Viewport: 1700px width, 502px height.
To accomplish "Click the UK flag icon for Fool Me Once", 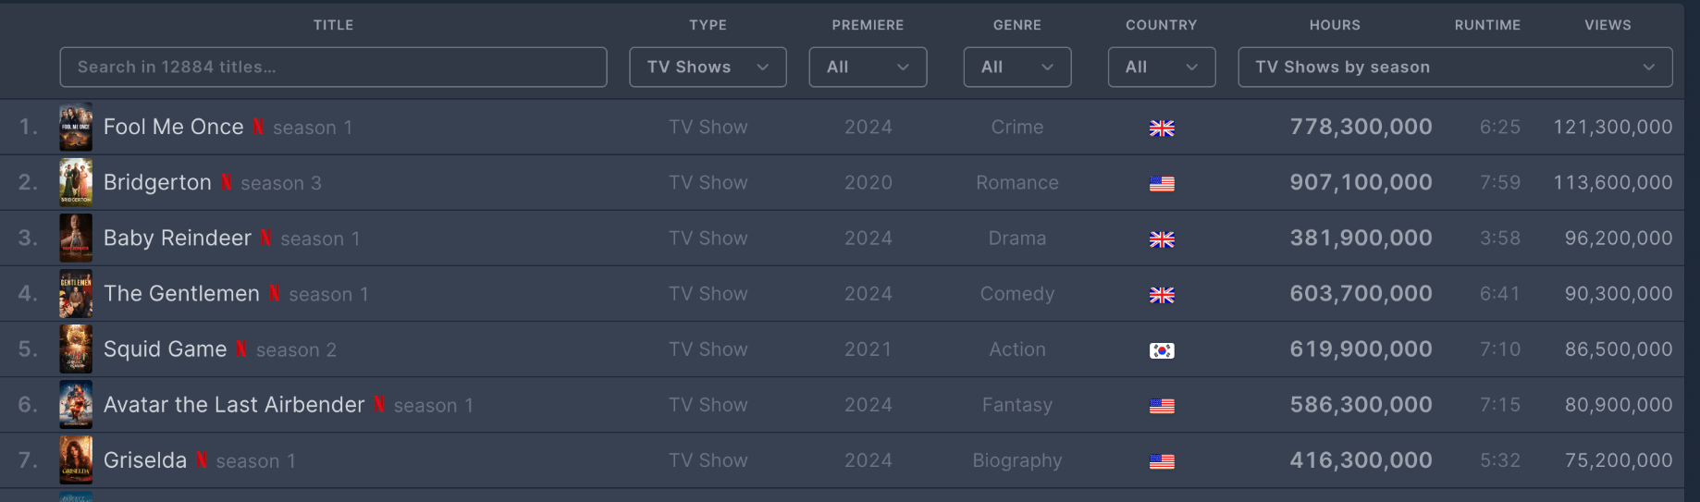I will click(x=1162, y=129).
